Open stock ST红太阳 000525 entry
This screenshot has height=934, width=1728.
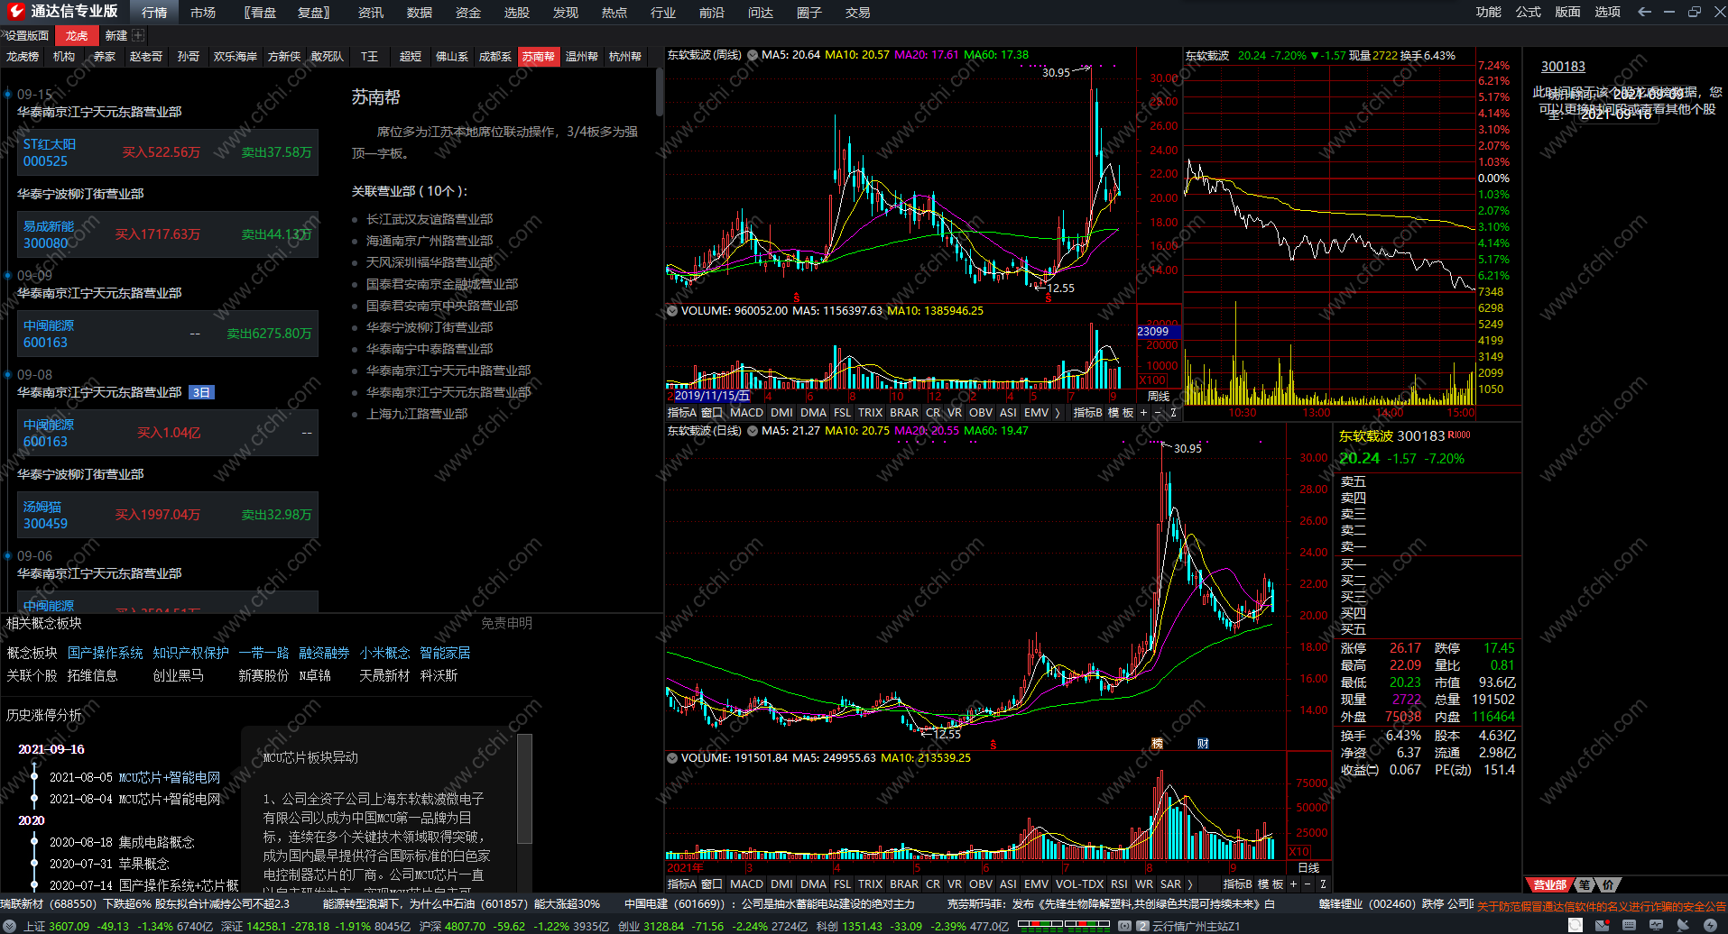click(169, 152)
